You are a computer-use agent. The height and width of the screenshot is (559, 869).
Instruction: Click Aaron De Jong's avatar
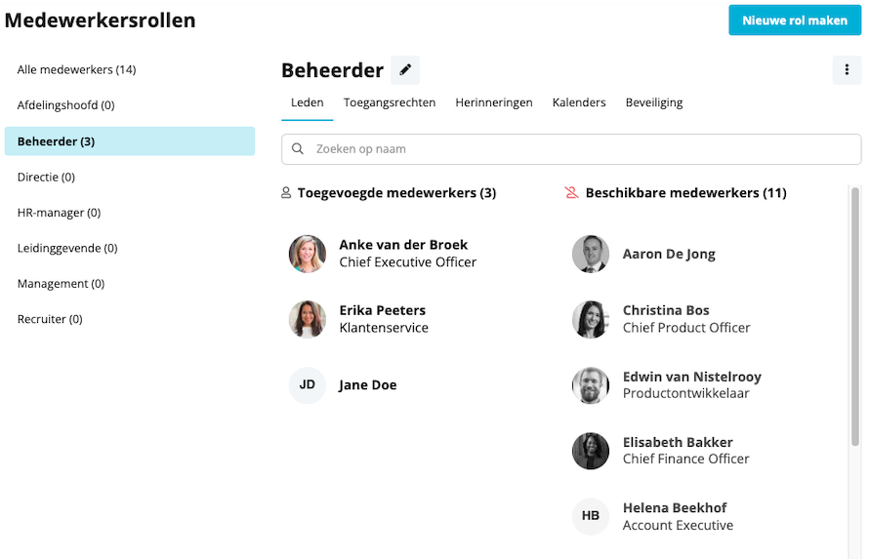point(591,254)
